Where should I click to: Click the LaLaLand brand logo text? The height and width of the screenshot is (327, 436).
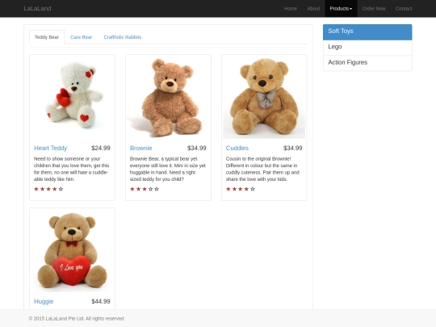37,9
